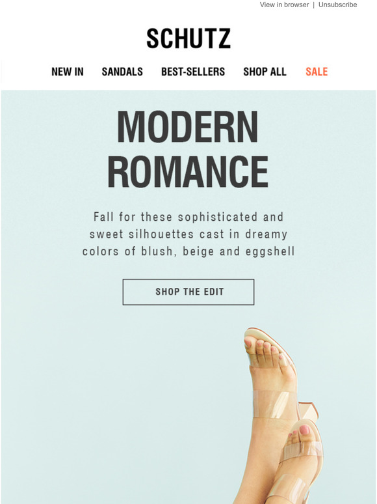The image size is (377, 504).
Task: Click the 'sweet silhouettes cast in dreamy' line
Action: tap(188, 234)
